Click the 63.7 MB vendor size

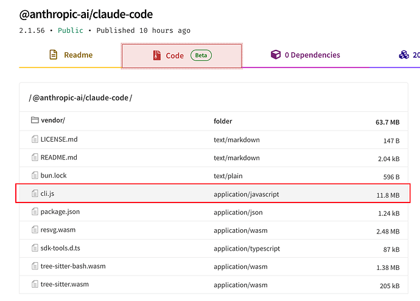[x=387, y=122]
